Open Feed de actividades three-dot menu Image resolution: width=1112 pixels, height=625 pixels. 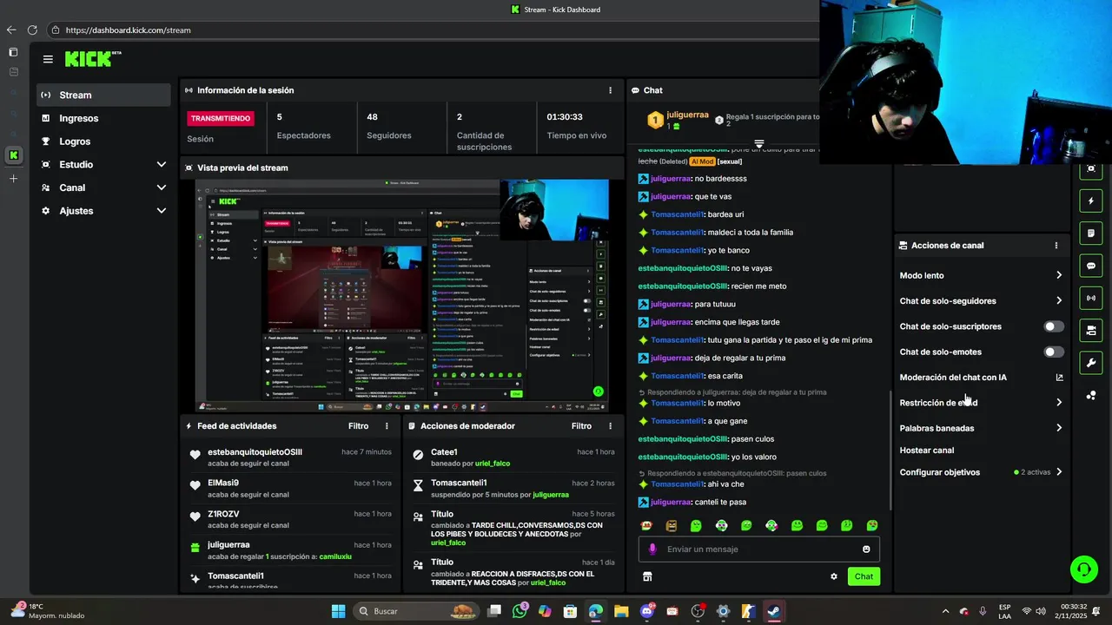pos(387,426)
